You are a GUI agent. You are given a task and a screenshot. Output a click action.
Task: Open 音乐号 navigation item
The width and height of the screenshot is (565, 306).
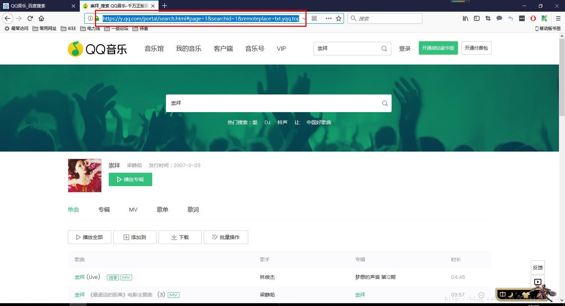click(x=255, y=49)
